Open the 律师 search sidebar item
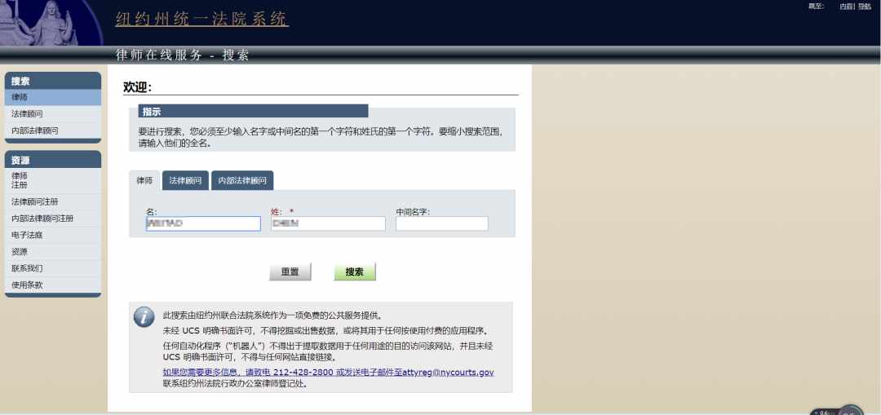Image resolution: width=881 pixels, height=415 pixels. (53, 97)
